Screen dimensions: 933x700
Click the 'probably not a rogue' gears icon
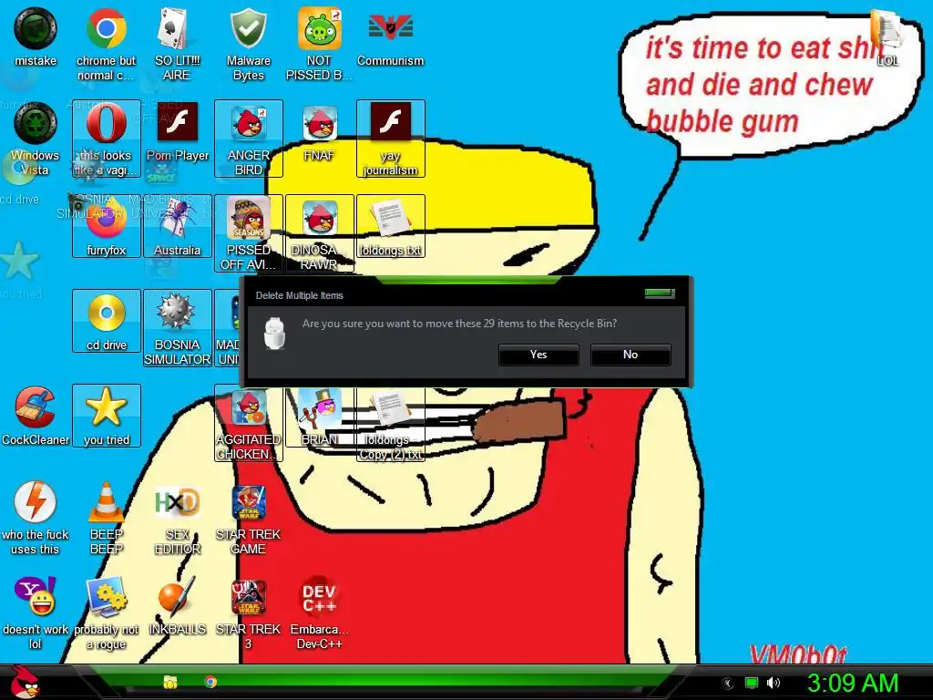point(106,613)
